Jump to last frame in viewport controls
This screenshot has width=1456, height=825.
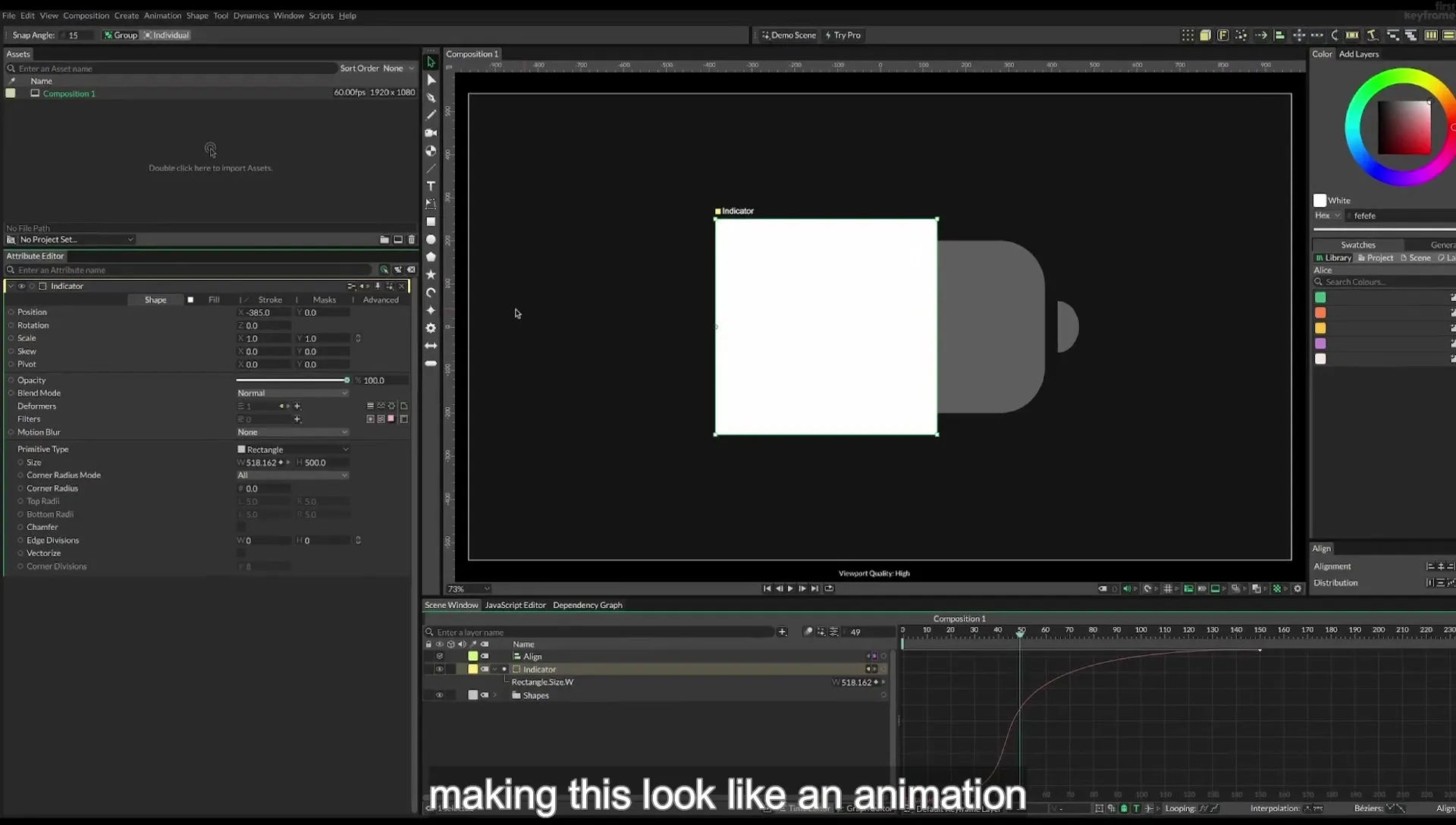(x=814, y=588)
